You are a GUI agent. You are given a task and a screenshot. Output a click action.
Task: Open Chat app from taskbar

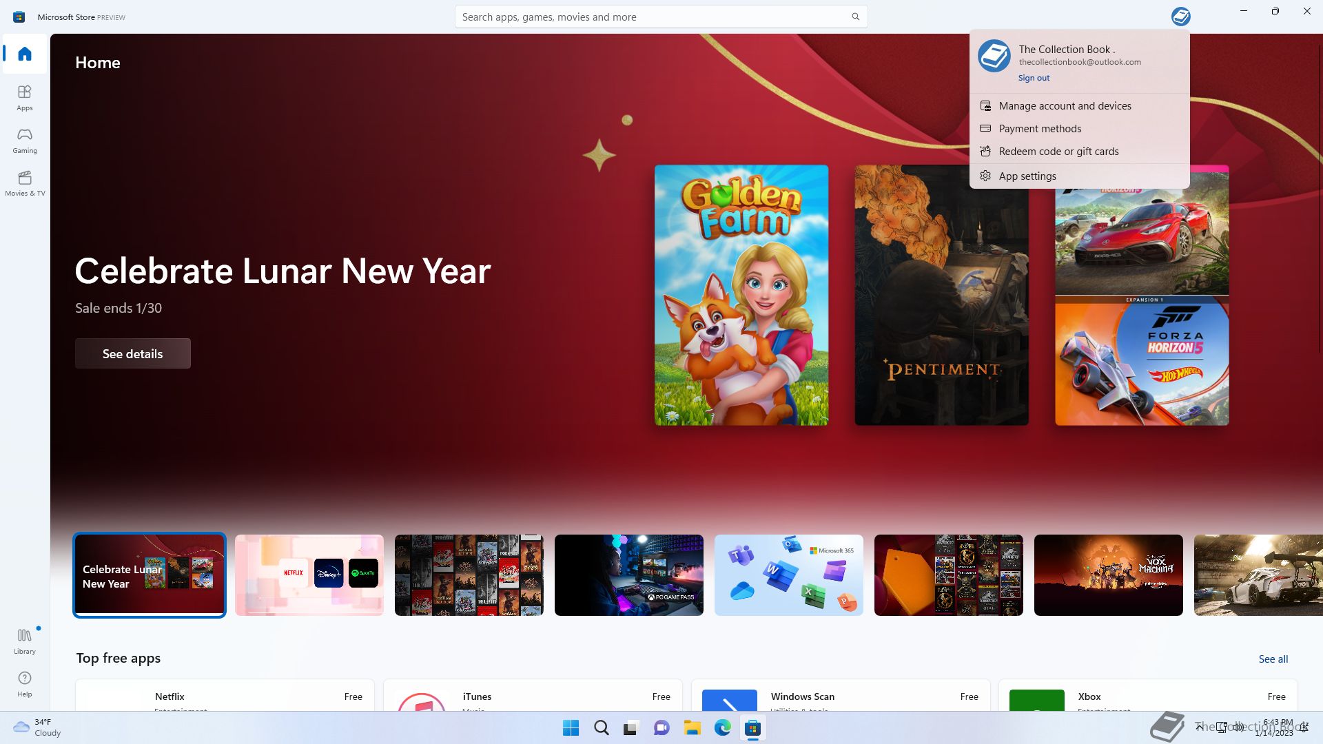coord(661,728)
